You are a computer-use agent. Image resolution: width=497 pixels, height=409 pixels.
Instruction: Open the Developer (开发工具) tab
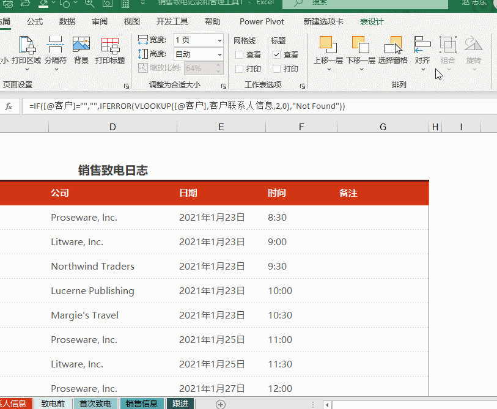[x=172, y=21]
